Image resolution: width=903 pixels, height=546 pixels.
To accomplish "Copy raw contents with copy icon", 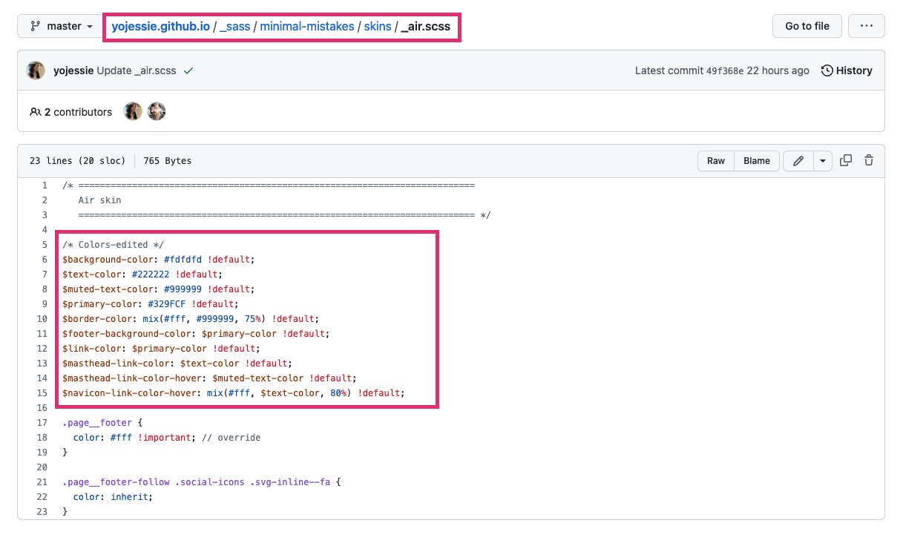I will (846, 160).
